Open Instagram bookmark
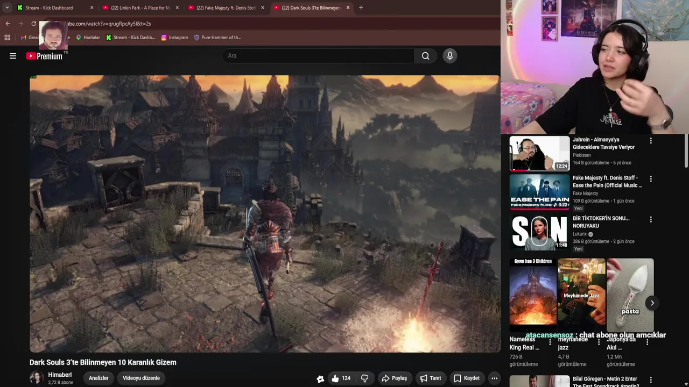689x387 pixels. pyautogui.click(x=174, y=38)
